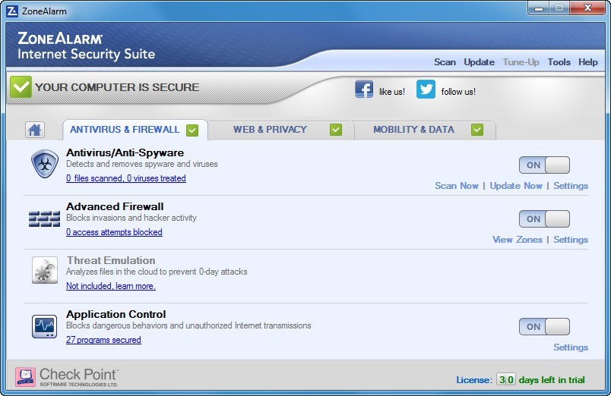Click 'Analyzes files in the cloud' description
The height and width of the screenshot is (396, 611).
pyautogui.click(x=157, y=272)
